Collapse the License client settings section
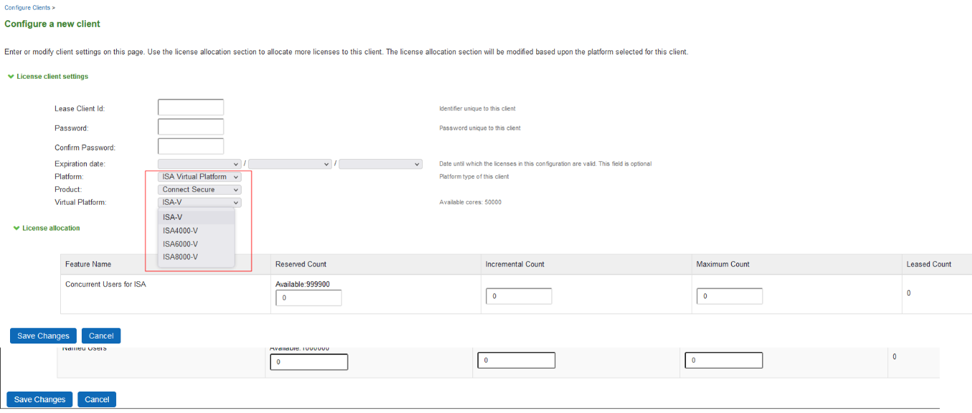 point(11,77)
